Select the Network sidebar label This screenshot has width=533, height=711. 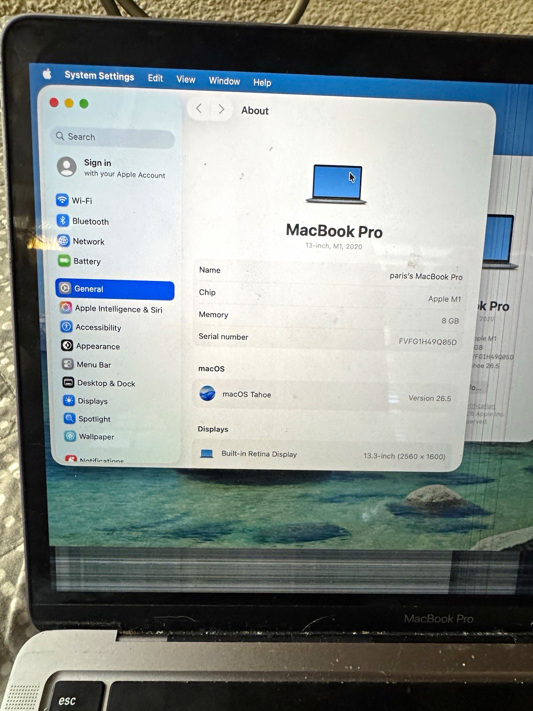89,241
